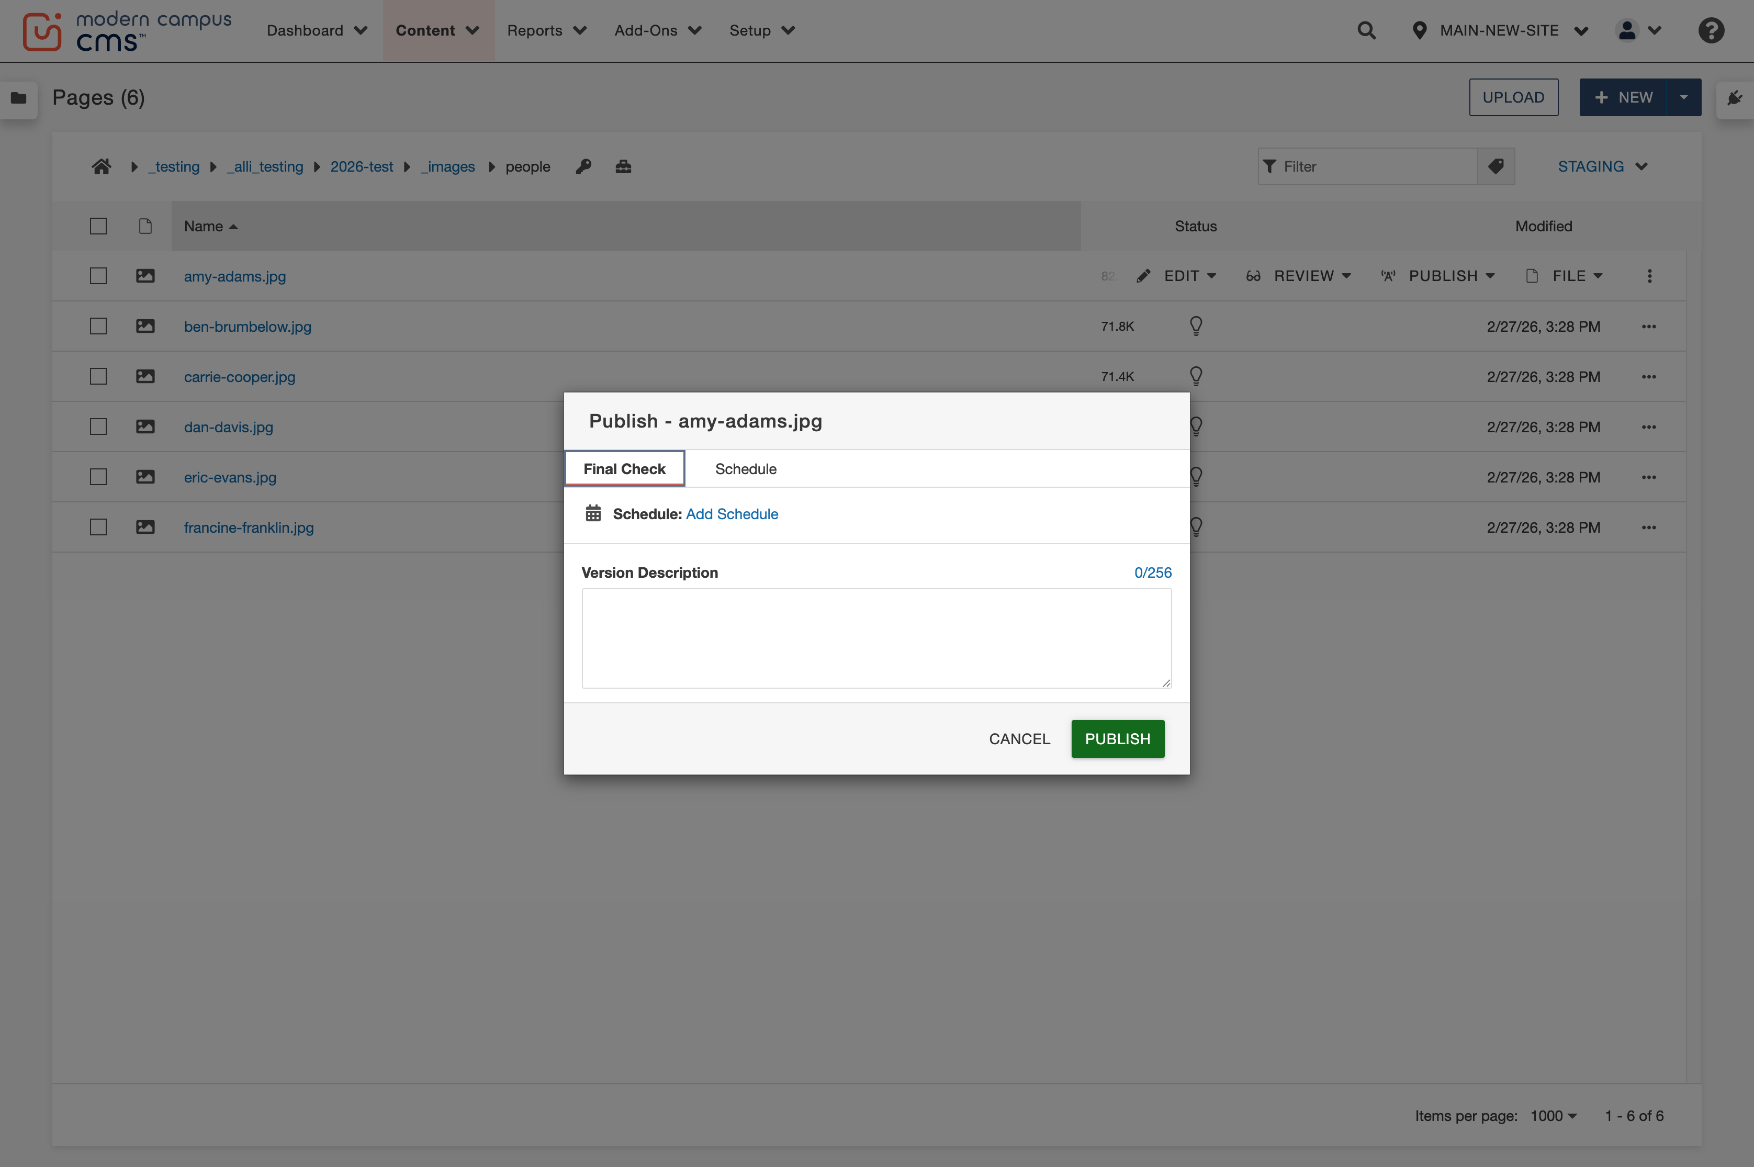Click the directory properties toolbox icon
The height and width of the screenshot is (1167, 1754).
(x=624, y=167)
